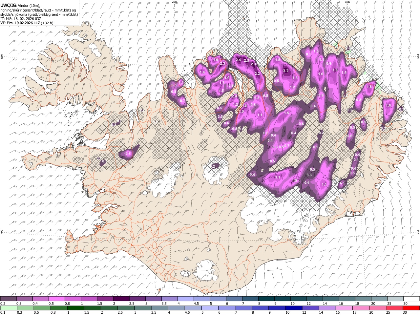420x315 pixels.
Task: Select the lower-row legend swatch starting at 2.5
Action: pyautogui.click(x=126, y=308)
